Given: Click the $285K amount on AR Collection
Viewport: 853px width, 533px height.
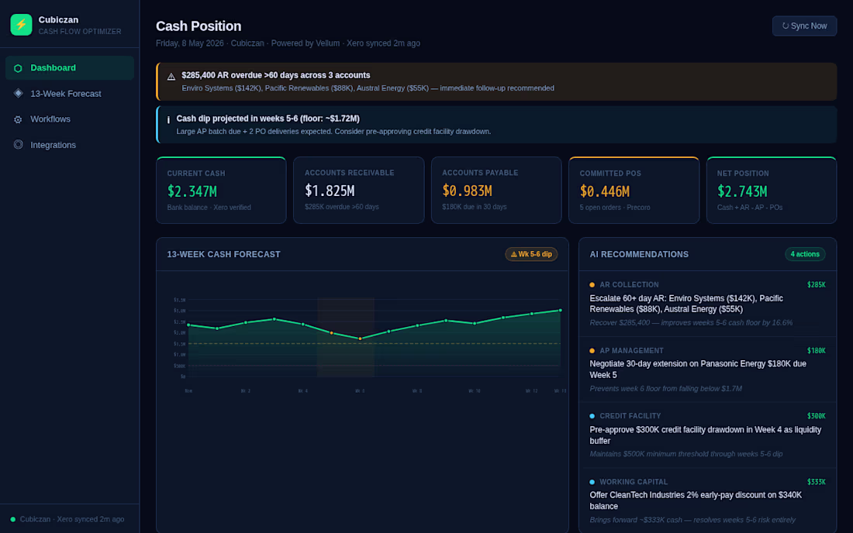Looking at the screenshot, I should click(816, 284).
